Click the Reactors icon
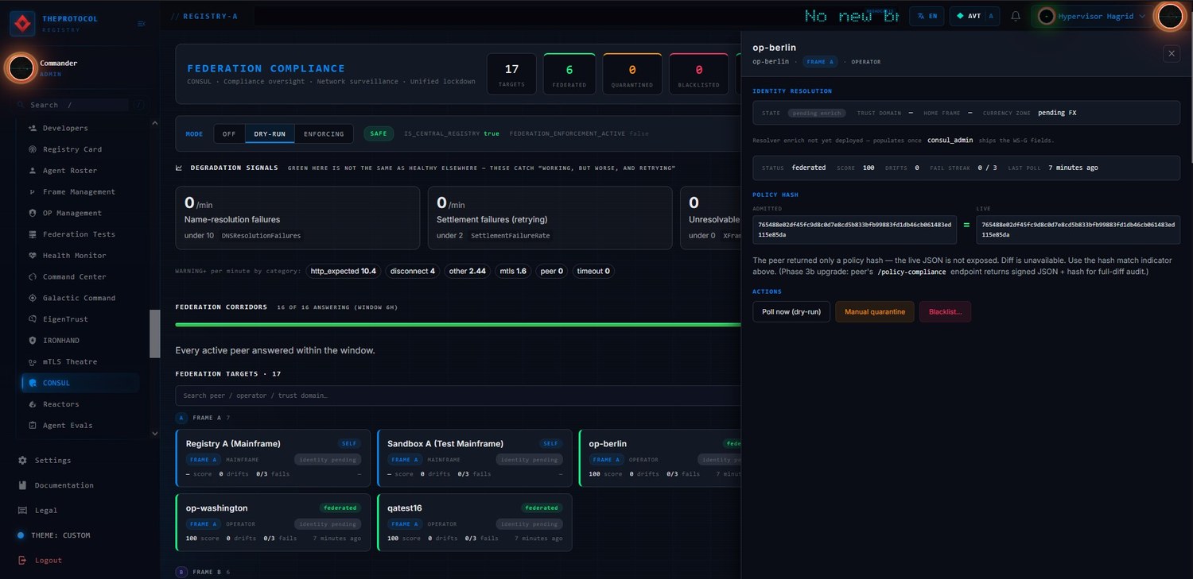1193x579 pixels. 33,404
